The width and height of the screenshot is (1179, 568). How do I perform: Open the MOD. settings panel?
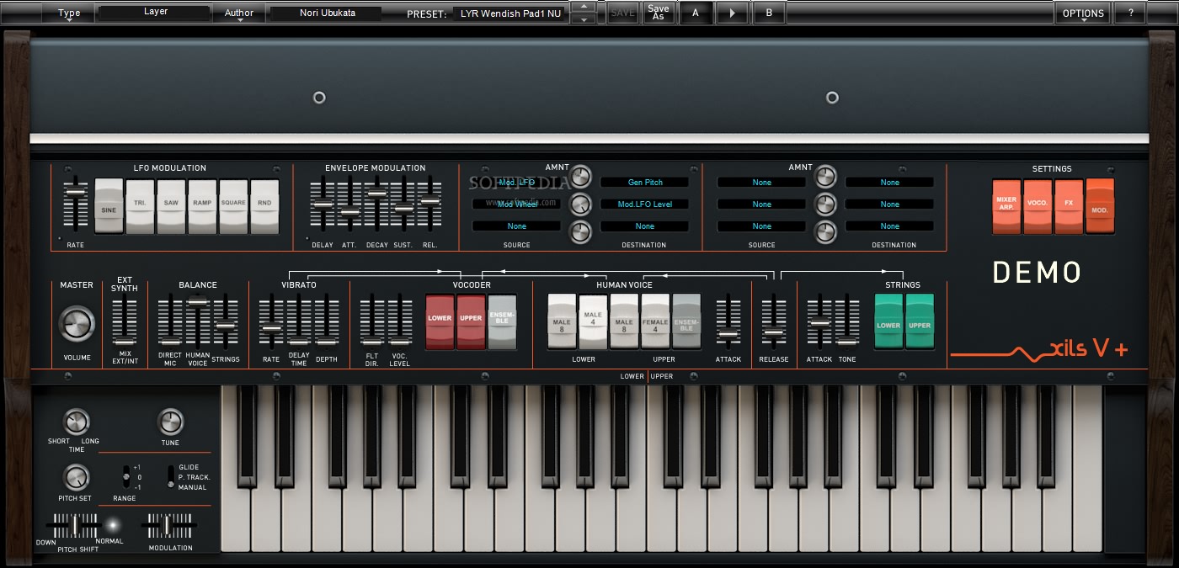(x=1100, y=205)
